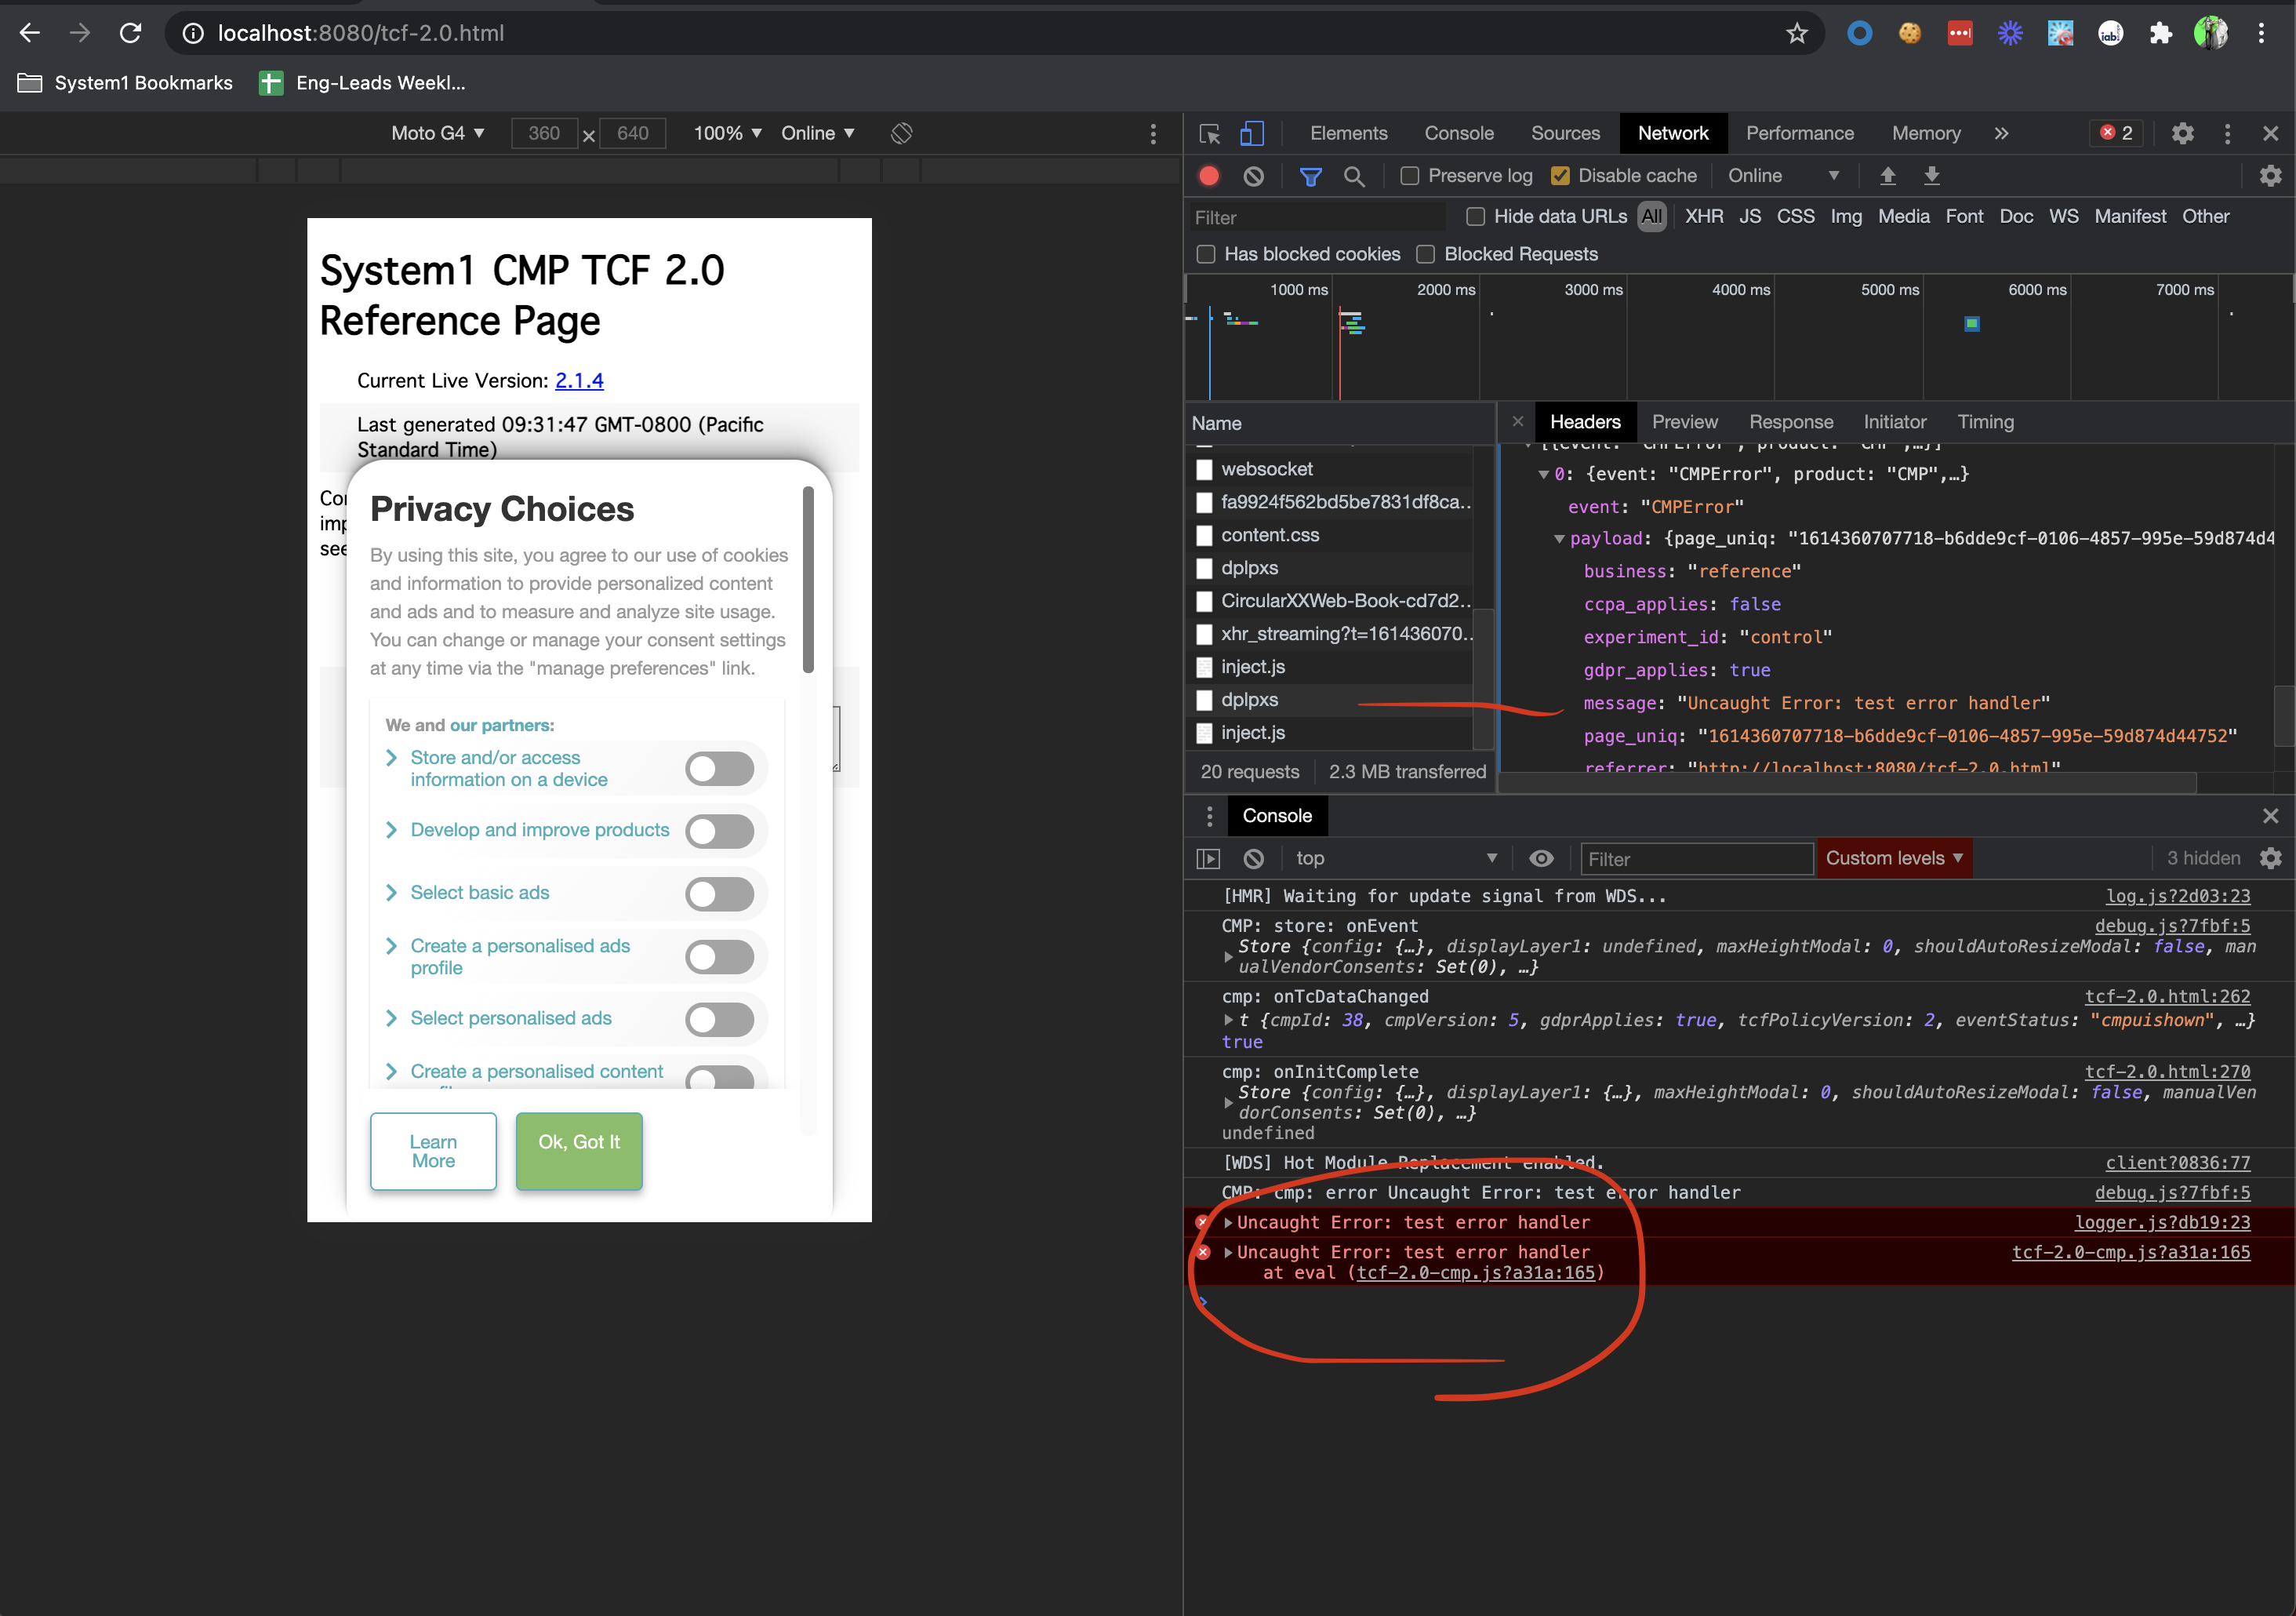Click the console Filter input field

[1695, 858]
